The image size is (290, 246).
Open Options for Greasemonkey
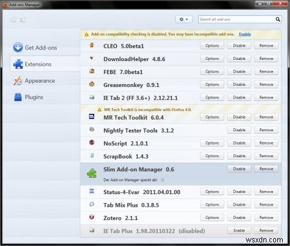coord(212,85)
